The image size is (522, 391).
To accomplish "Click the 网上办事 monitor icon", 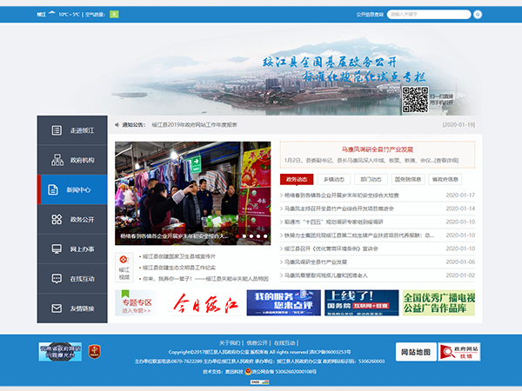I will pos(57,249).
